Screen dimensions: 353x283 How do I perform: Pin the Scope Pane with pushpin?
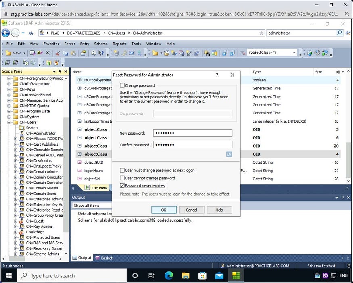tap(60, 71)
